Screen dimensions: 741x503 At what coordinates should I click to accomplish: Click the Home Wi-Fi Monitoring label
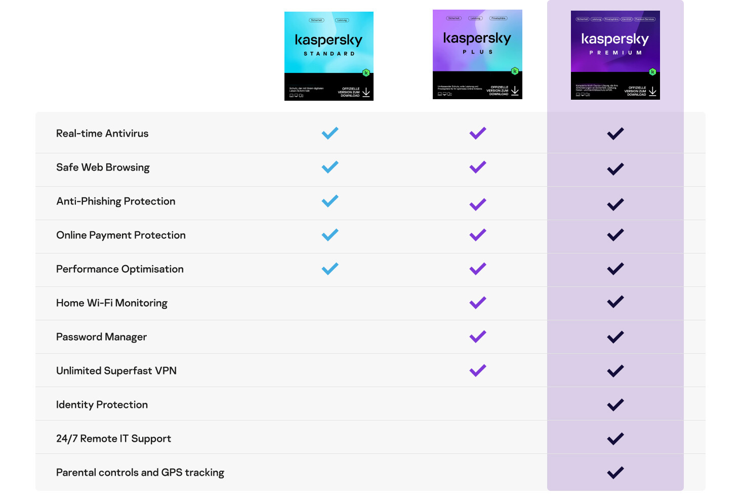coord(112,303)
